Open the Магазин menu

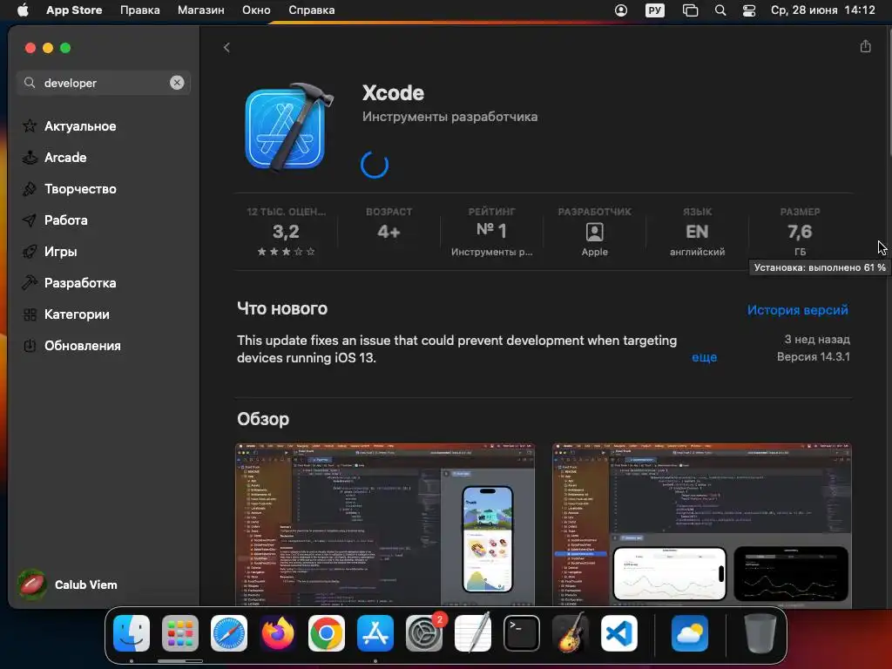[201, 10]
